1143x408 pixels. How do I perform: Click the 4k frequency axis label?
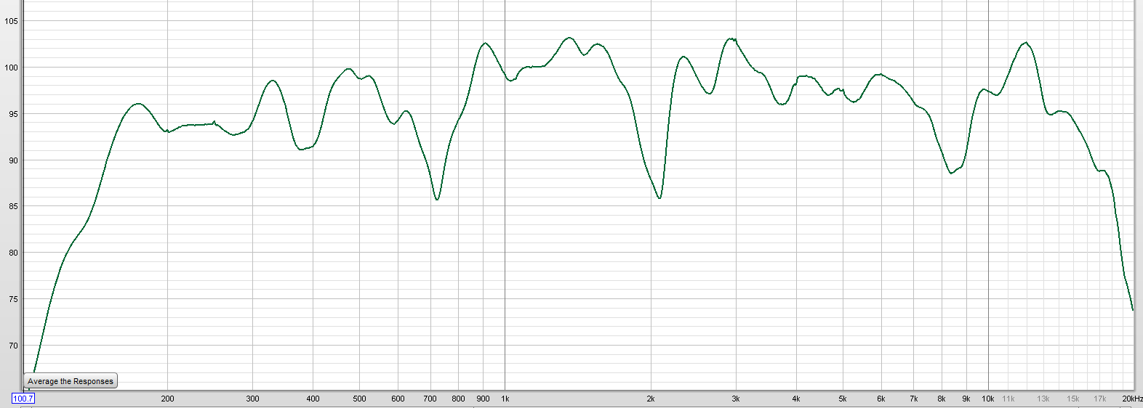(x=796, y=399)
